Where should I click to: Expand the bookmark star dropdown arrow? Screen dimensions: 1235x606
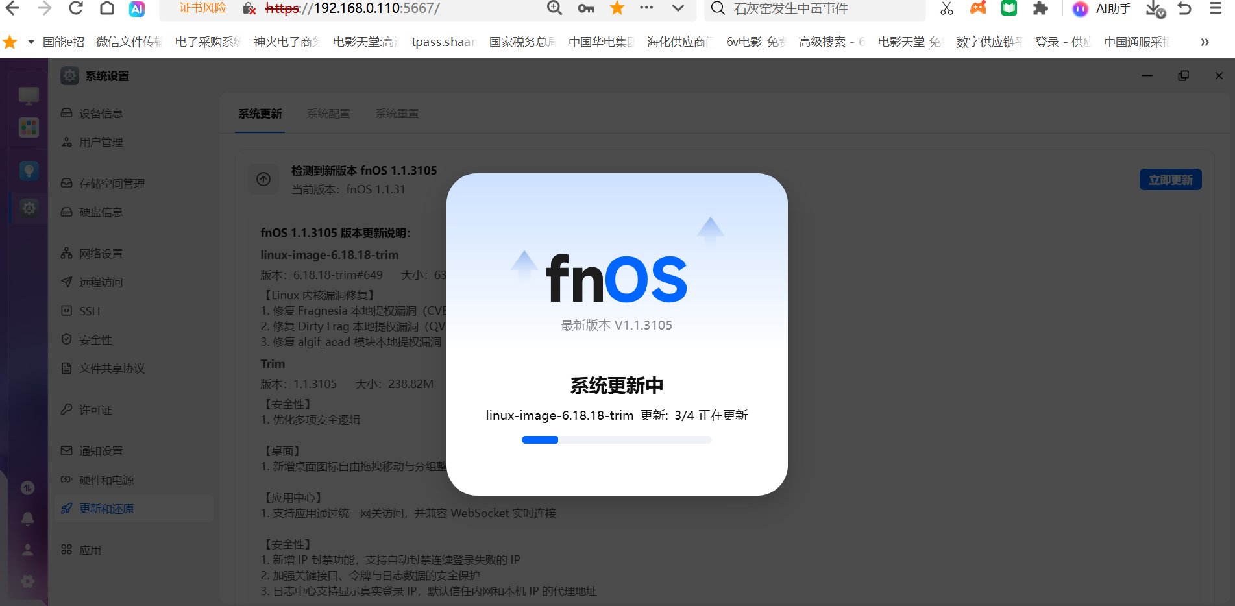click(x=31, y=42)
